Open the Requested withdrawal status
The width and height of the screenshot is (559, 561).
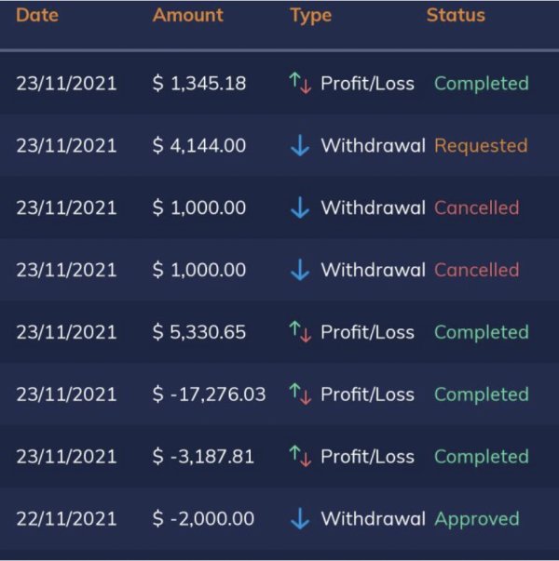(481, 146)
